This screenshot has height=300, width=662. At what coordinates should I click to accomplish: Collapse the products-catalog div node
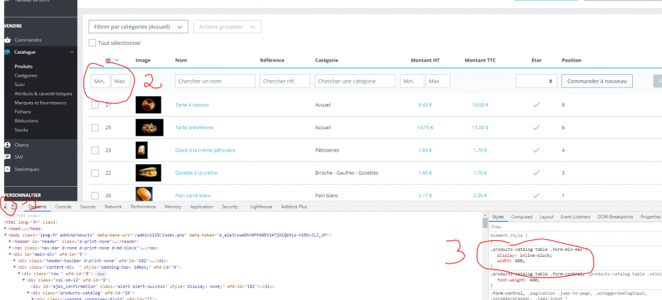click(28, 293)
